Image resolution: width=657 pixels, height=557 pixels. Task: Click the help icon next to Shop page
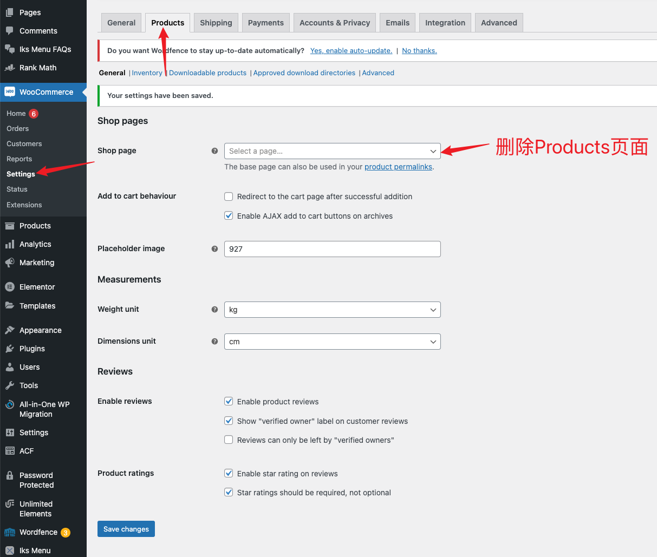tap(214, 151)
